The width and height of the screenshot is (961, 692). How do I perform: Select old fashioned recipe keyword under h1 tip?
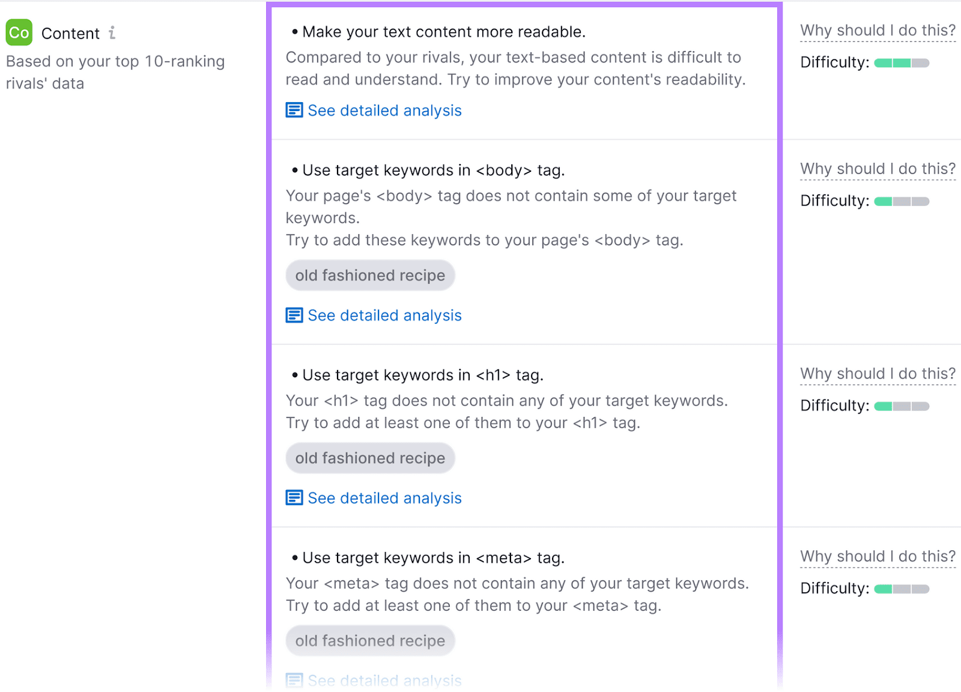click(x=370, y=458)
